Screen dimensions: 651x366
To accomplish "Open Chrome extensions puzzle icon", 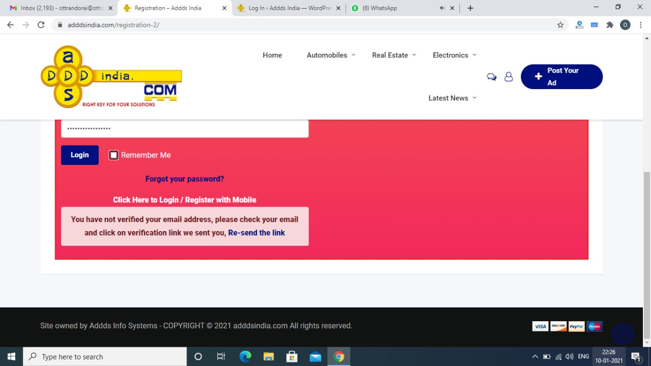I will 610,25.
